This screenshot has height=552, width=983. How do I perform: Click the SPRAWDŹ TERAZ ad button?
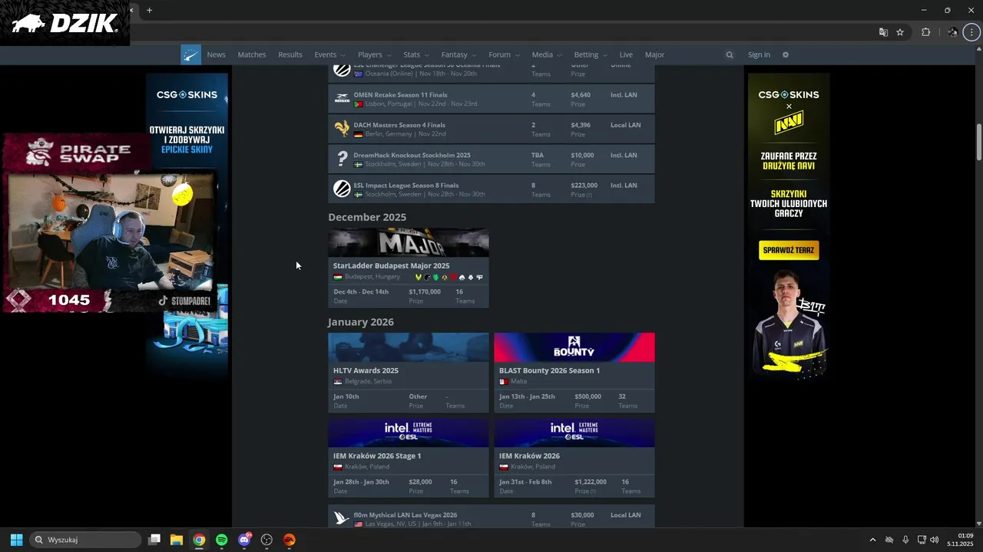coord(789,250)
